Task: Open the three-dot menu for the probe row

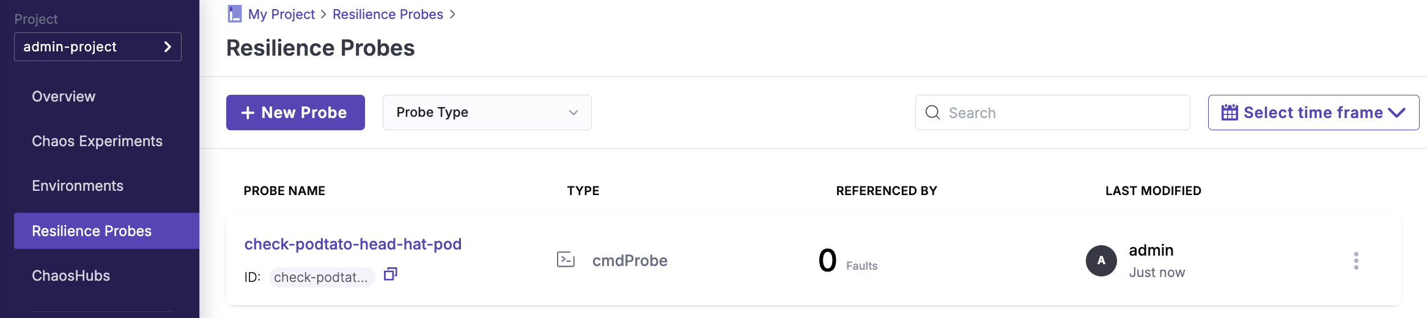Action: click(1355, 261)
